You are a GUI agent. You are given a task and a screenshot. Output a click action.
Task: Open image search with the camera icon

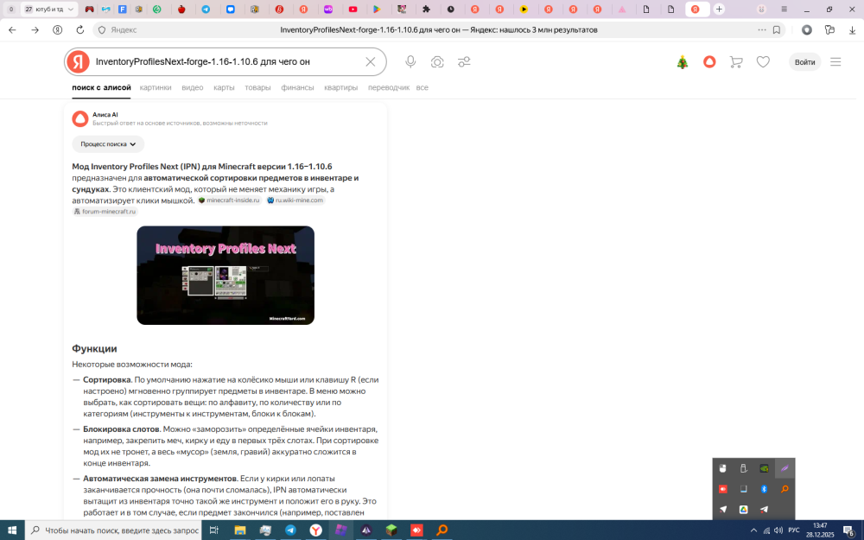[x=437, y=61]
